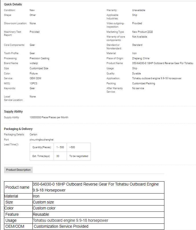The width and height of the screenshot is (196, 230).
Task: Select the wotaiqi brand name value
Action: click(x=34, y=63)
